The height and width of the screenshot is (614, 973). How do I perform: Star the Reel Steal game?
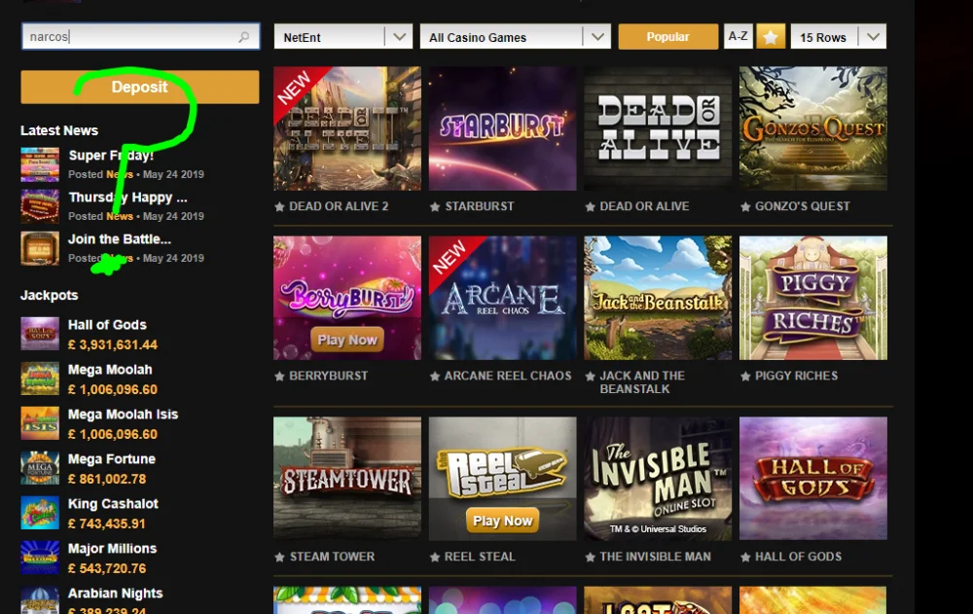[435, 558]
